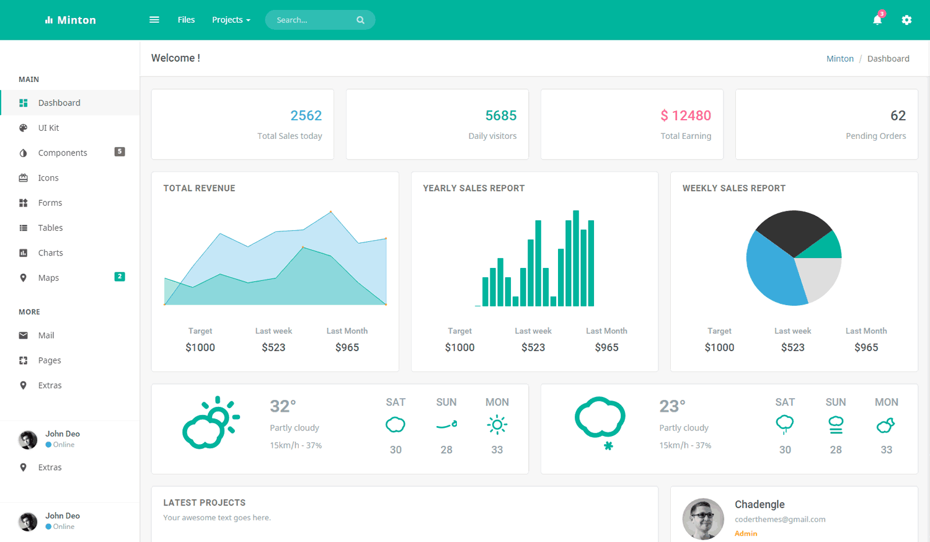Click the Maps pin icon
930x542 pixels.
[x=24, y=278]
